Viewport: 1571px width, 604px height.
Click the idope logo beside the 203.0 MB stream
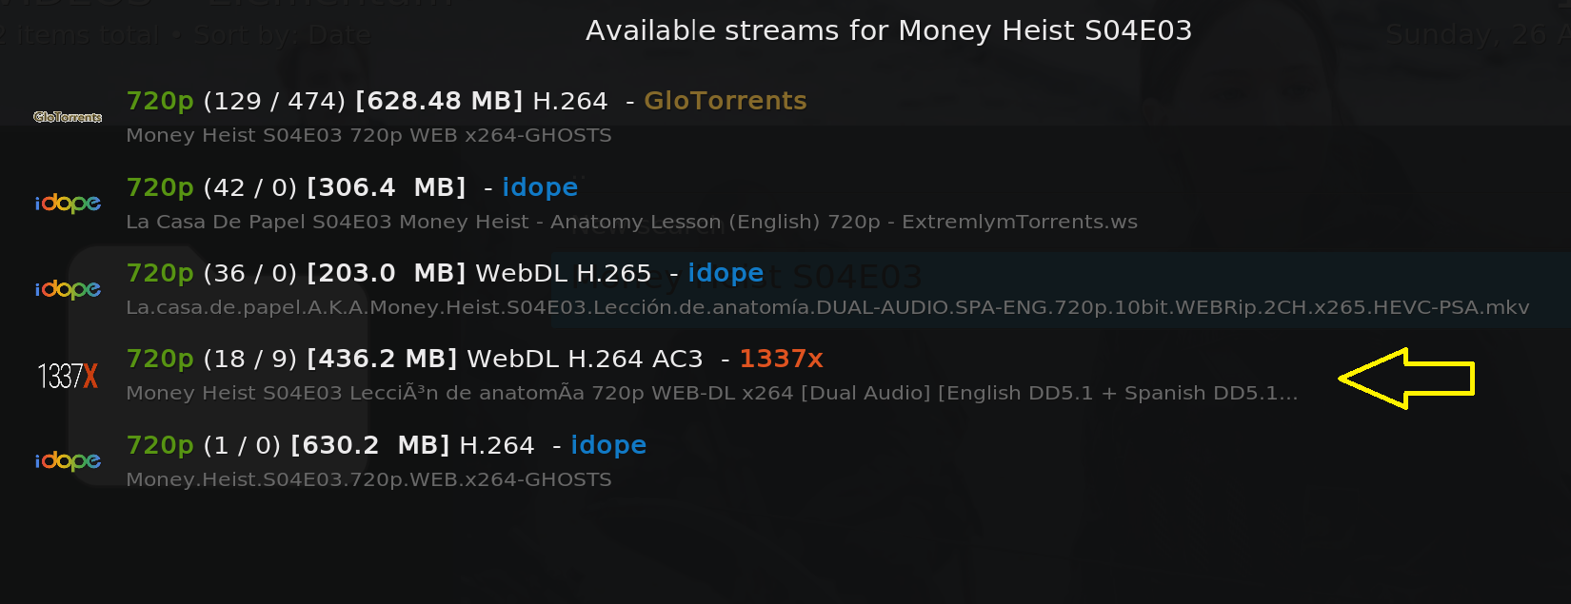(x=68, y=289)
